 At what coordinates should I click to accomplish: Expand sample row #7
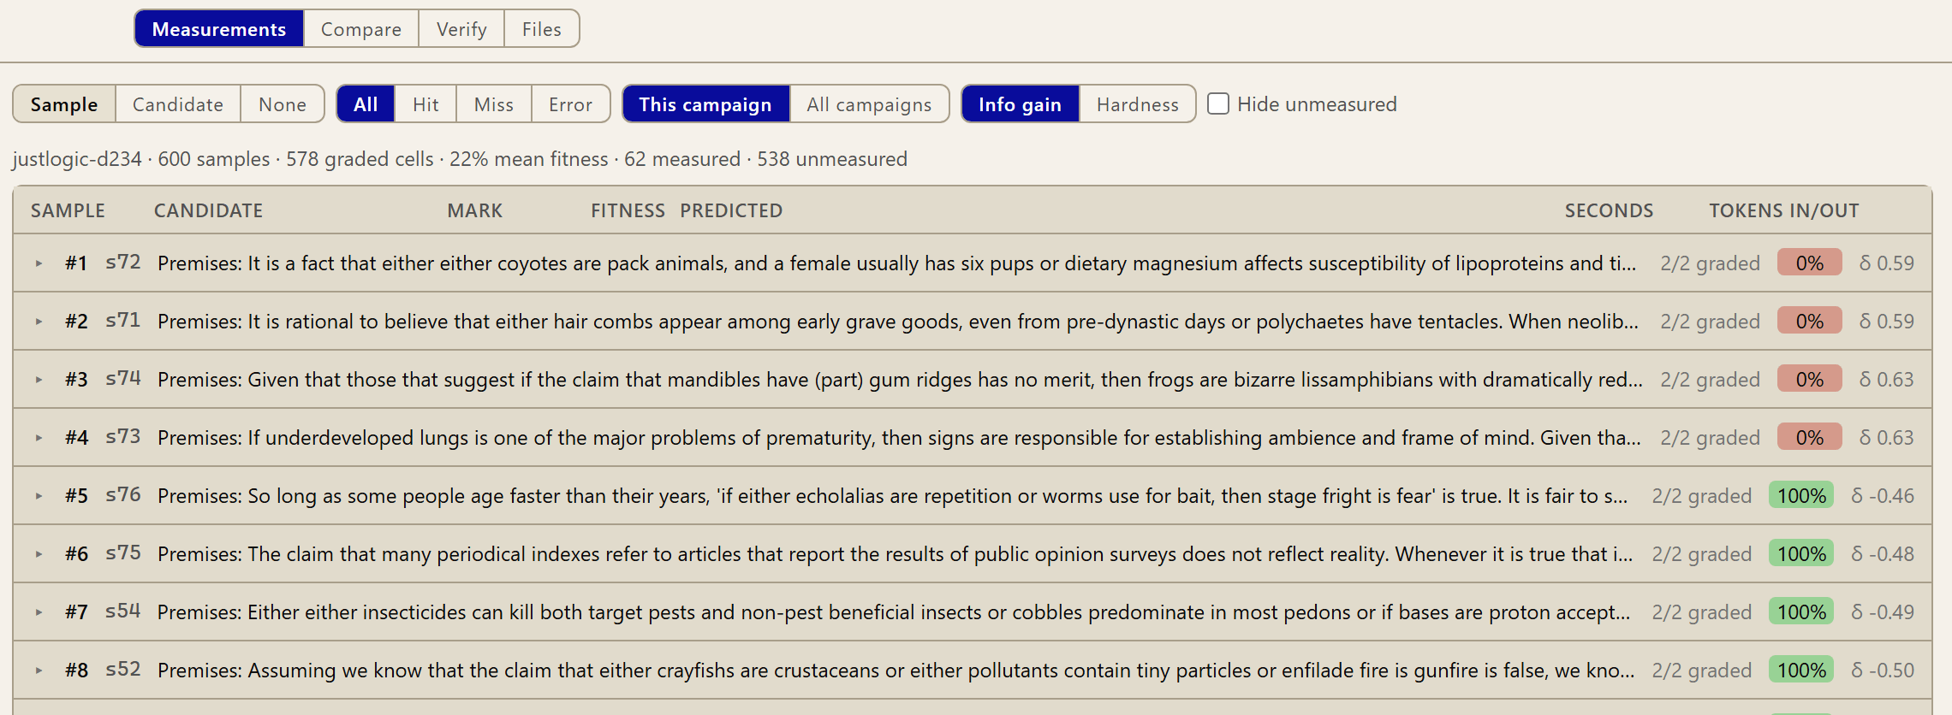point(39,612)
